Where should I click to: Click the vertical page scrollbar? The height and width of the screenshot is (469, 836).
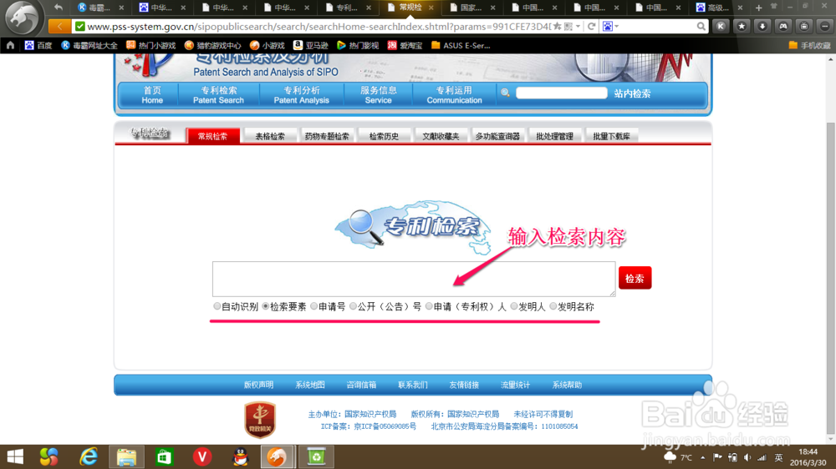pos(831,277)
